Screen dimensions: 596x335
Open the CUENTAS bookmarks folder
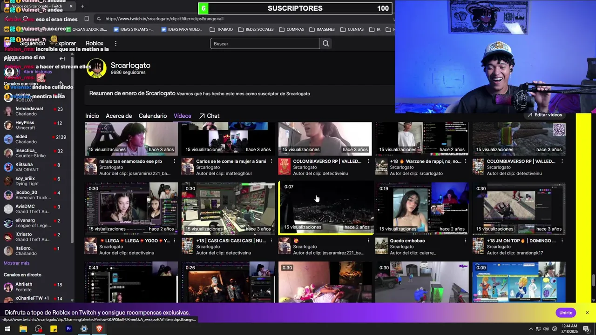click(x=352, y=29)
